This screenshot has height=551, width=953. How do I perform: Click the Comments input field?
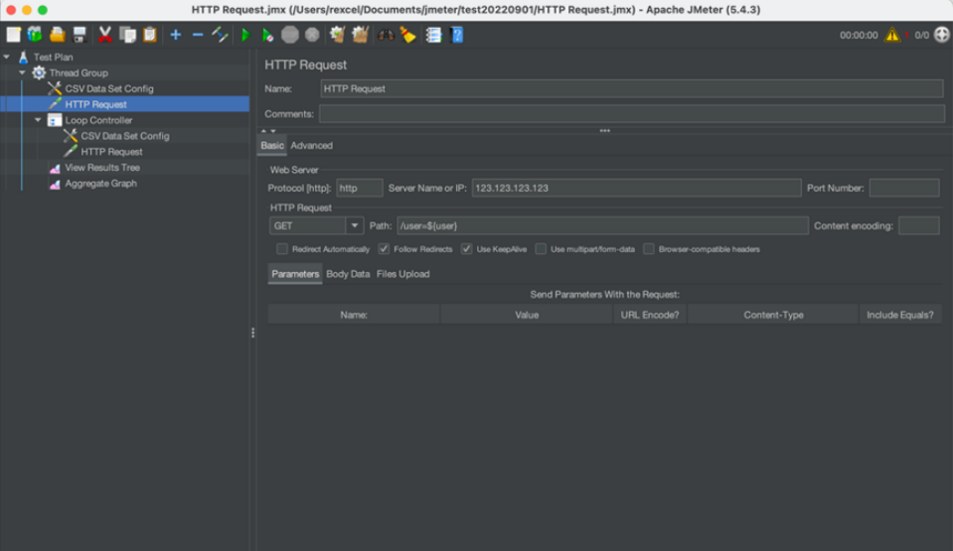point(631,113)
